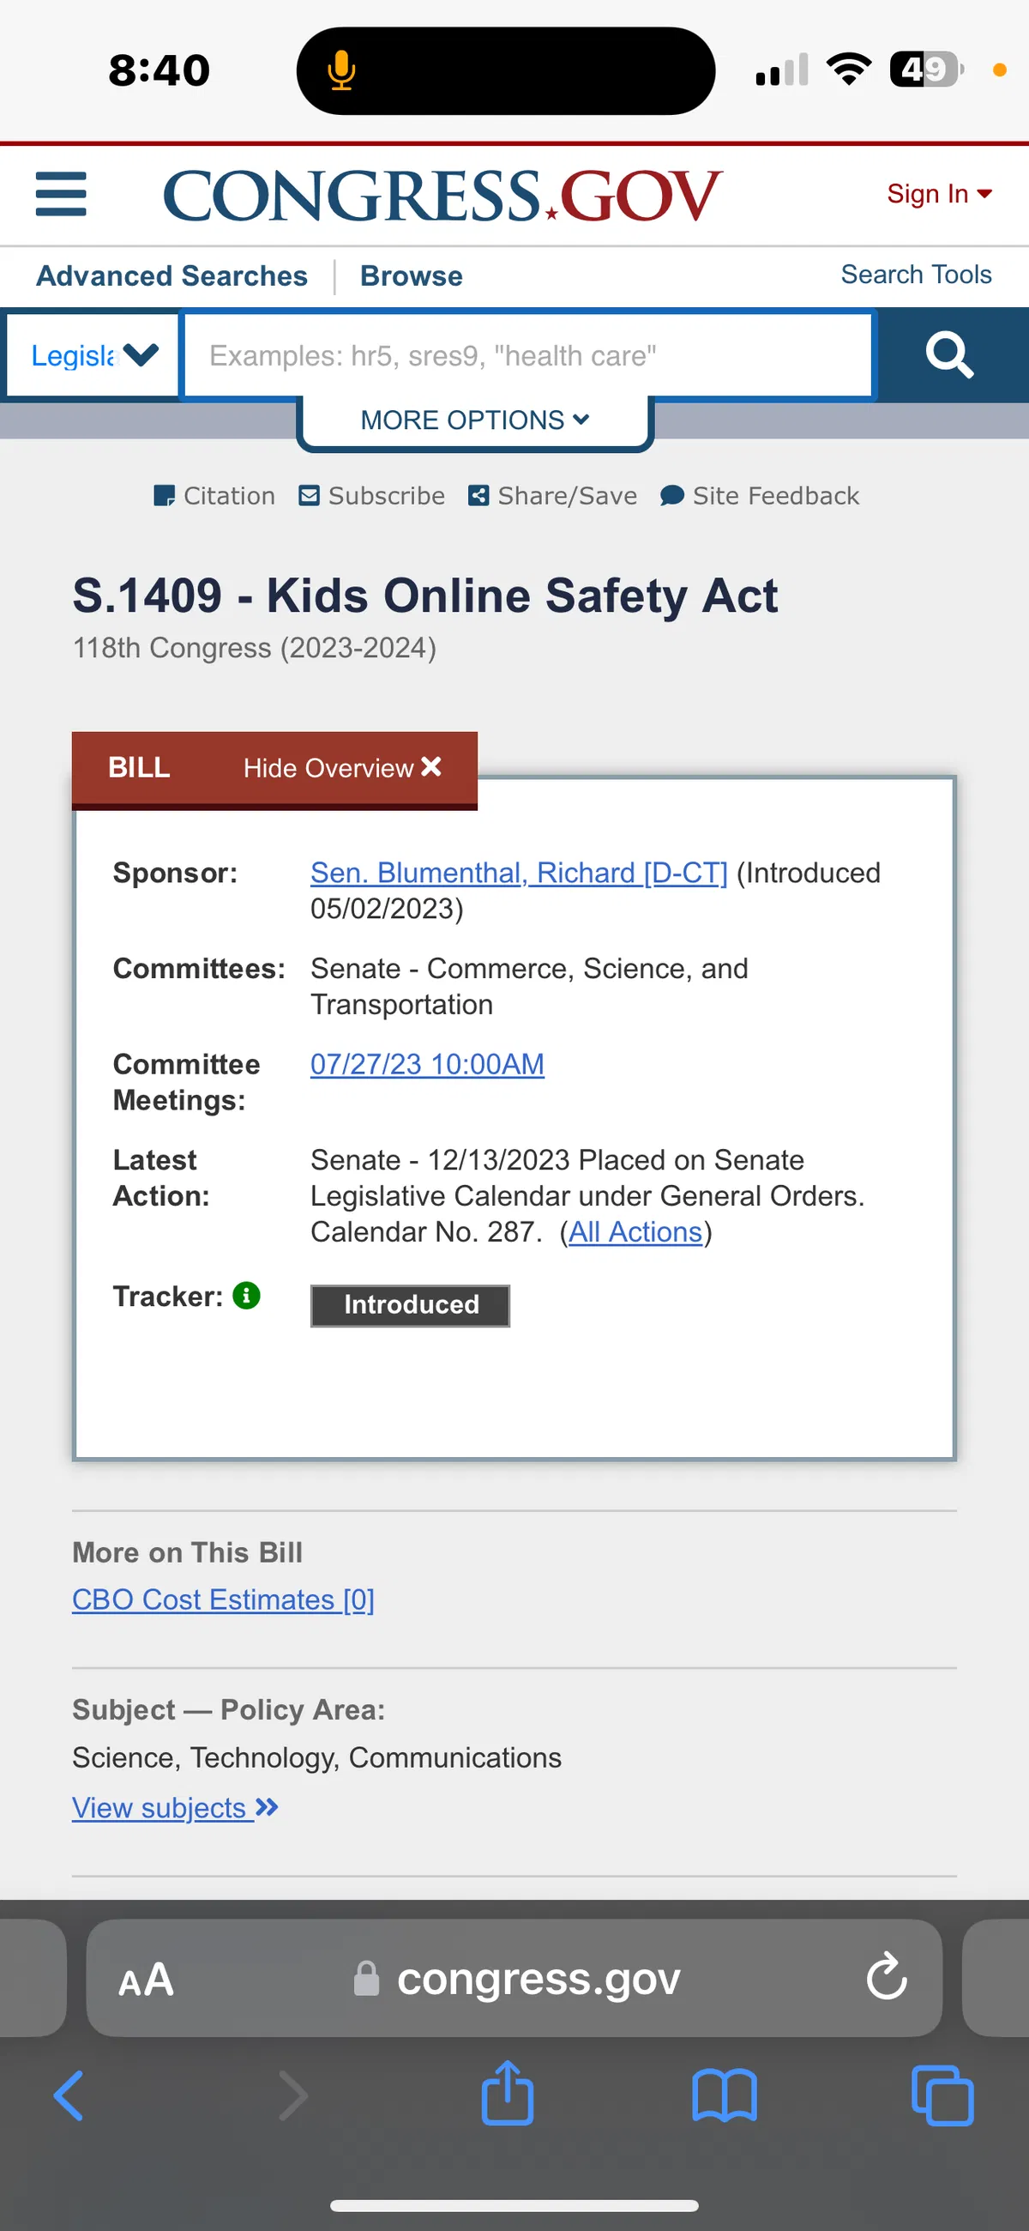Reload the page with refresh icon
Screen dimensions: 1029x2231
click(x=886, y=1977)
